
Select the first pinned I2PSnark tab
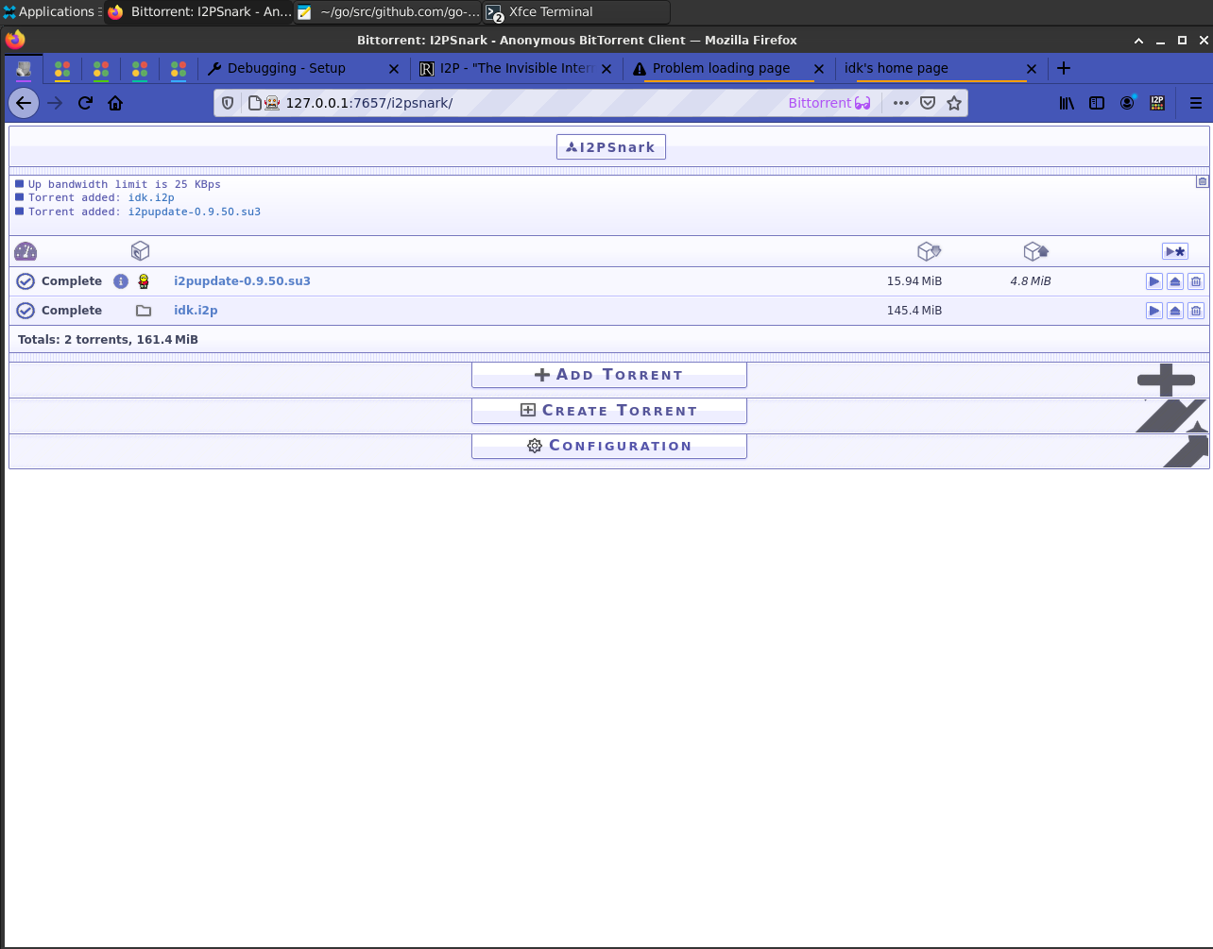point(24,69)
